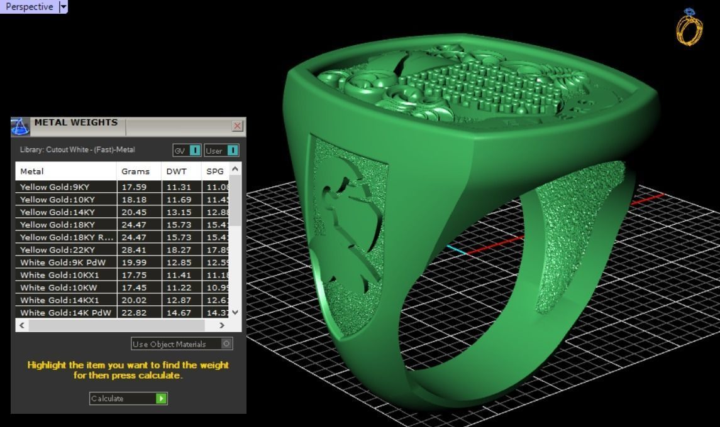Open the Perspective viewport dropdown arrow
Screen dimensions: 720x427
tap(64, 7)
